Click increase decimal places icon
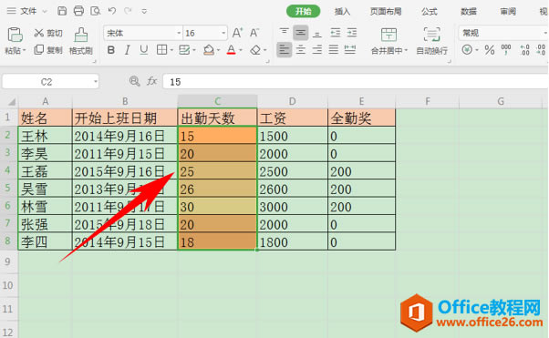The height and width of the screenshot is (338, 549). [x=524, y=50]
